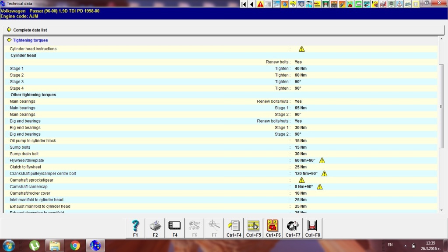
Task: Open the Ctrl+F6 red car icon
Action: [273, 228]
